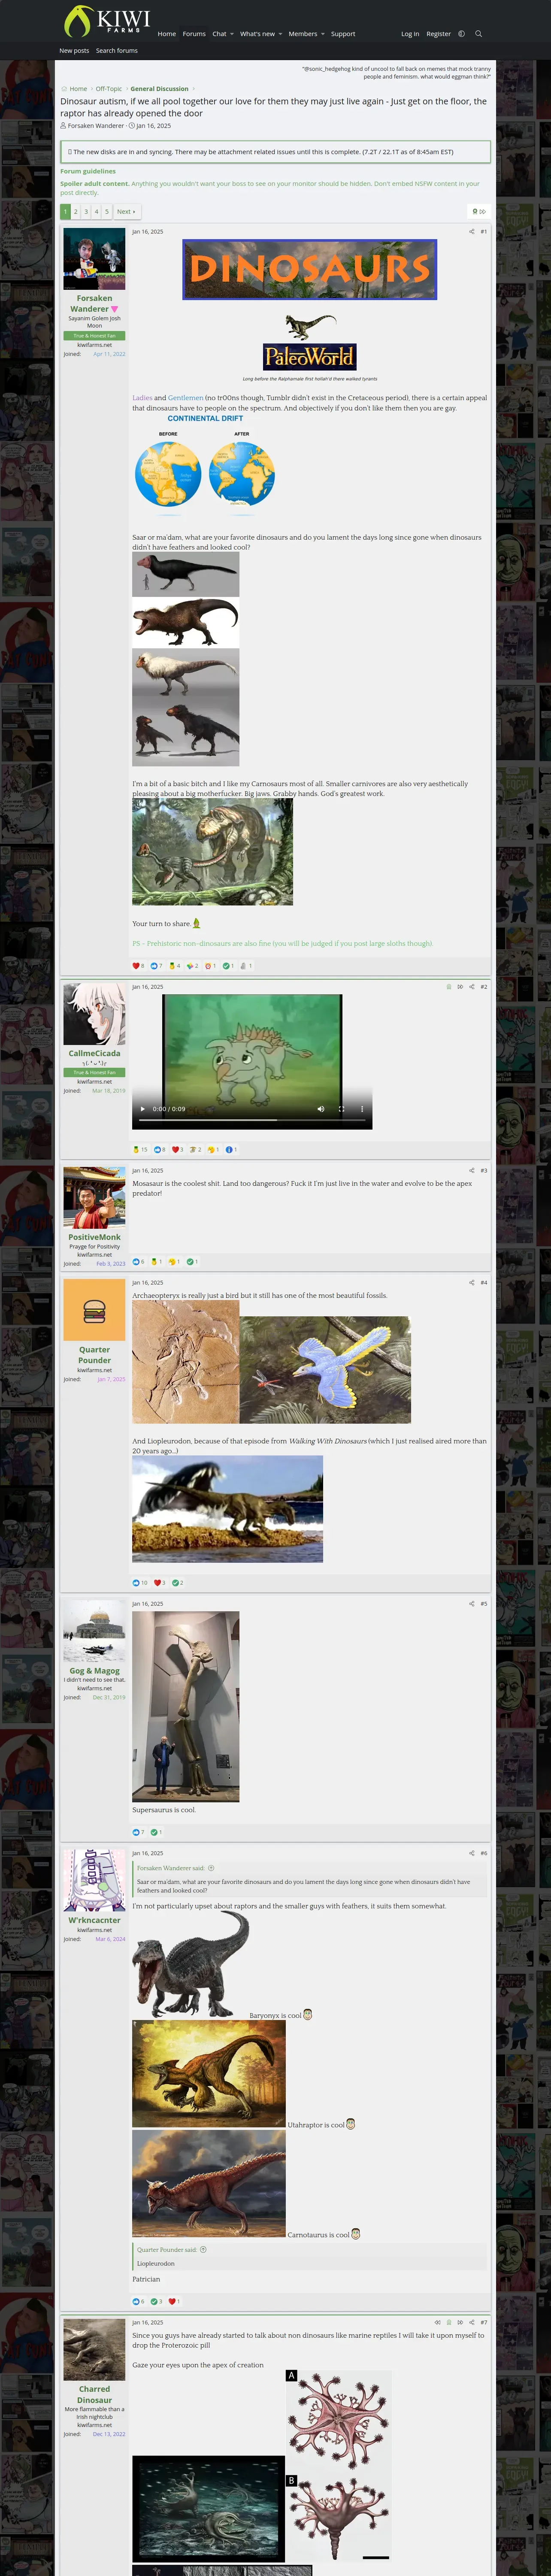Open the Home menu item
Image resolution: width=551 pixels, height=2576 pixels.
(167, 34)
